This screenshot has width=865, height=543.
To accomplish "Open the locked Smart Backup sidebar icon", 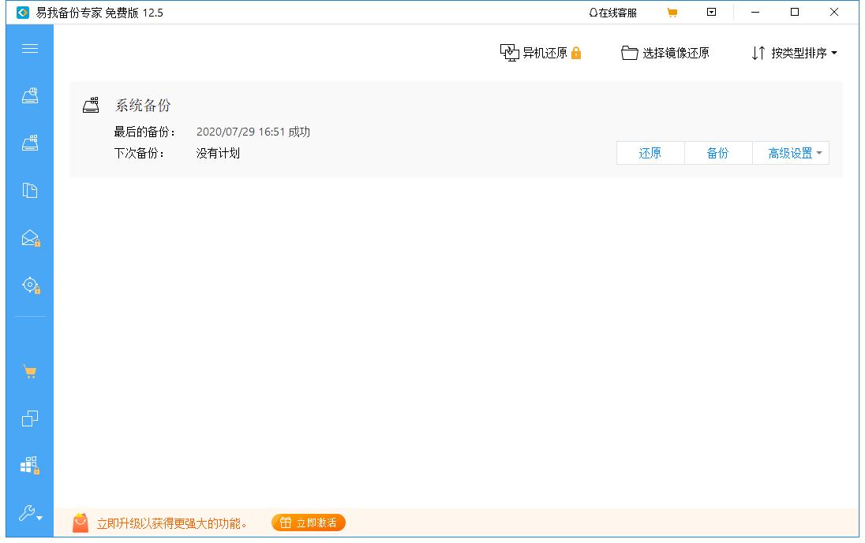I will point(30,285).
